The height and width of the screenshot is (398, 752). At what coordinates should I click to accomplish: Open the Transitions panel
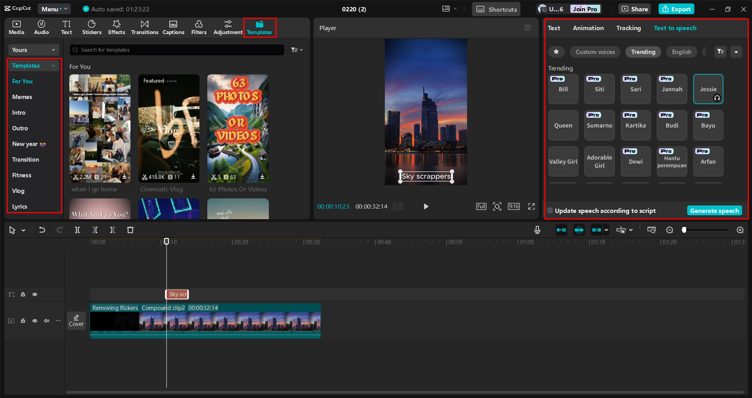pos(145,27)
